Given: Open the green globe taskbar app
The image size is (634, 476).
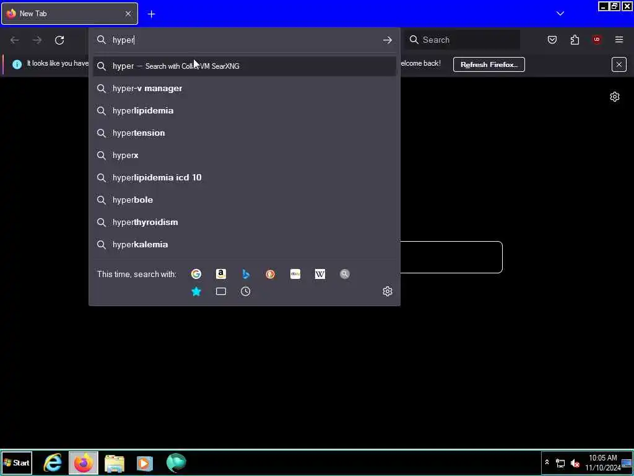Looking at the screenshot, I should coord(176,462).
